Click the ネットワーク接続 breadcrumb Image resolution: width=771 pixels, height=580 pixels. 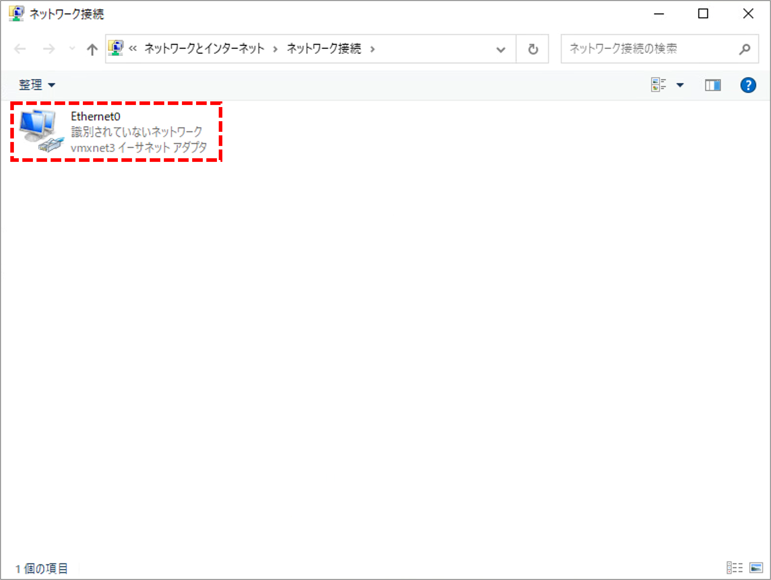click(324, 48)
